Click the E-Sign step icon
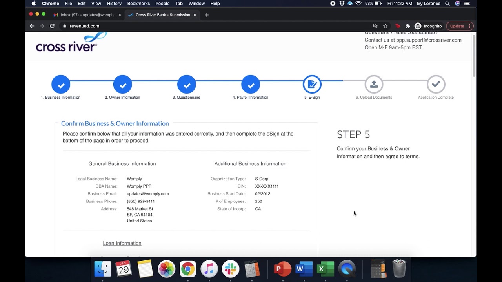Viewport: 502px width, 282px height. coord(312,84)
